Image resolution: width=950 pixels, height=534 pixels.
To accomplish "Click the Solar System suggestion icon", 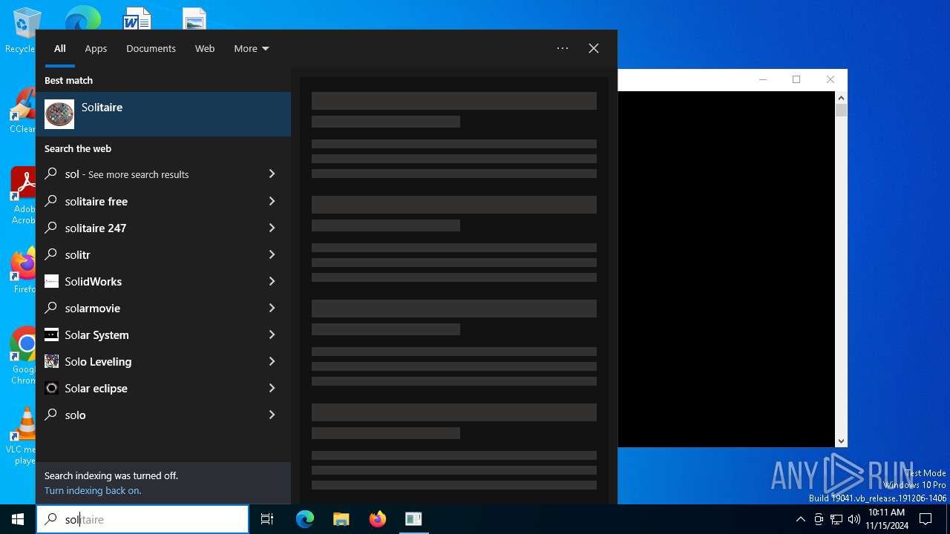I will pyautogui.click(x=51, y=334).
